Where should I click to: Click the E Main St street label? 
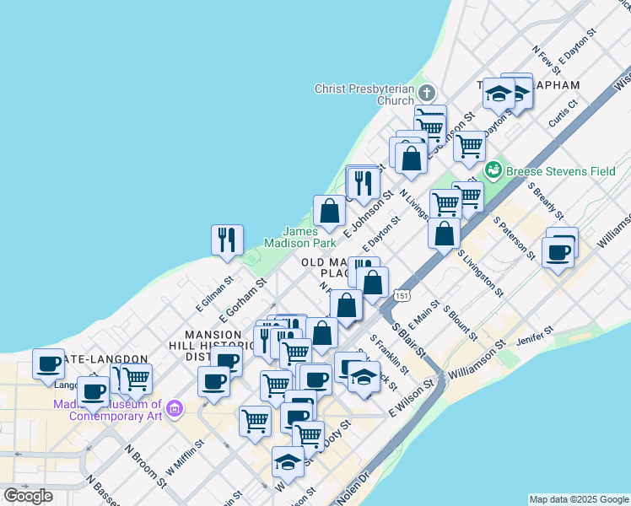click(424, 315)
